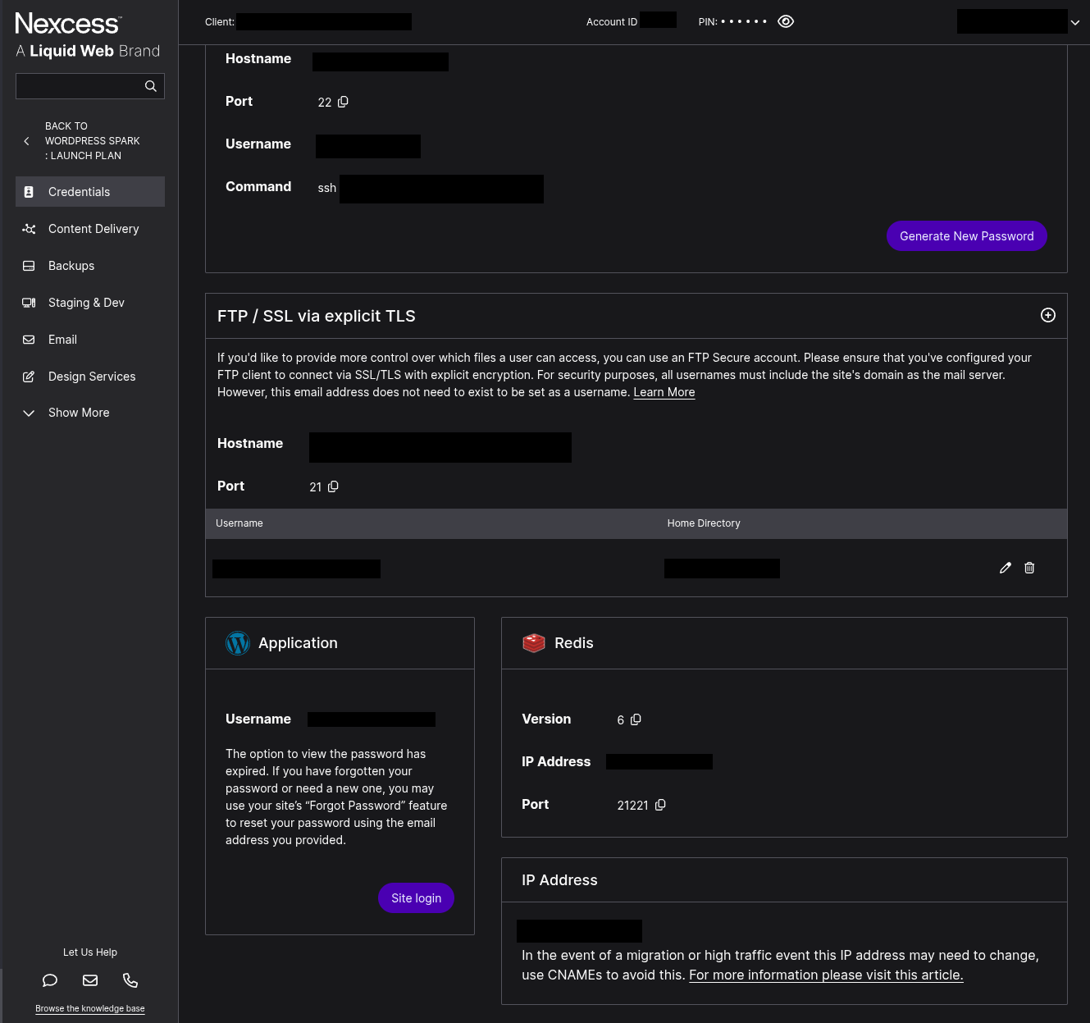The width and height of the screenshot is (1090, 1023).
Task: Open the user account dropdown in the header
Action: (x=1074, y=23)
